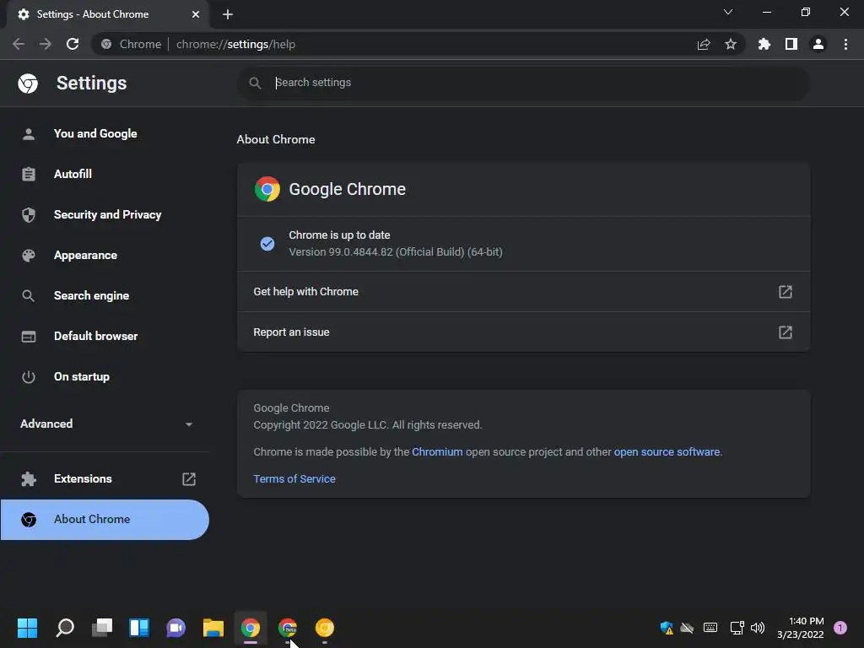
Task: Close the Settings - About Chrome tab
Action: coord(196,14)
